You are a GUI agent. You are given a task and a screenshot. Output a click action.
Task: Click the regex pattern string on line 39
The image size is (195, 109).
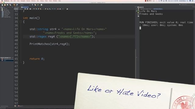coord(75,37)
